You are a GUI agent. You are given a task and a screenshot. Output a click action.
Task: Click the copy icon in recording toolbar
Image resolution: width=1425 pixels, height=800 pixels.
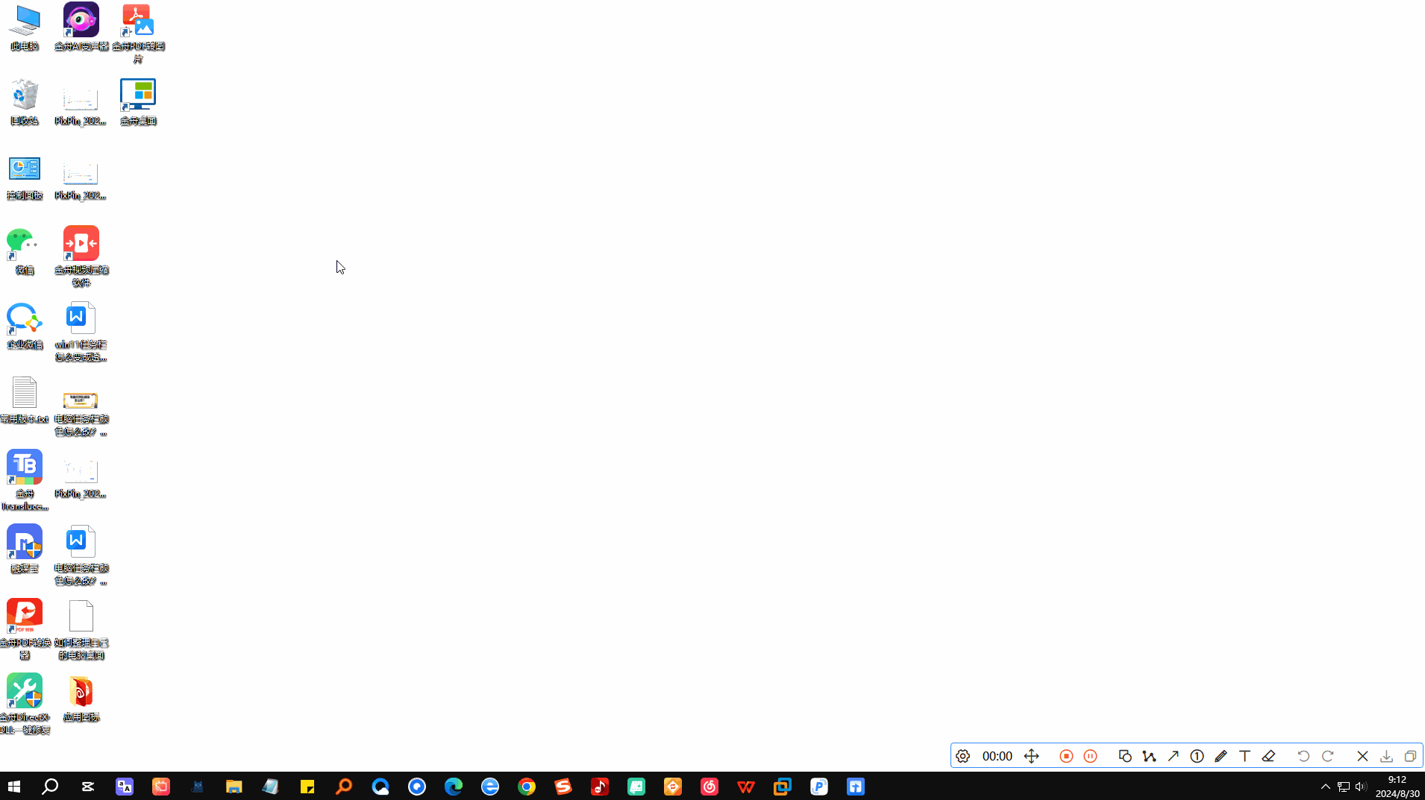(x=1410, y=756)
